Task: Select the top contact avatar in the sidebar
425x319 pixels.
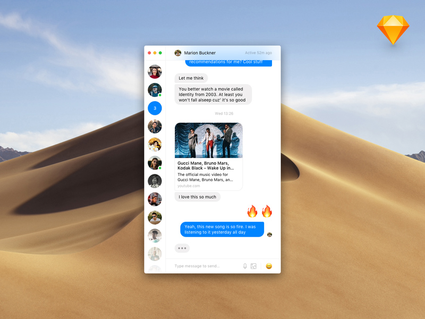Action: (154, 71)
